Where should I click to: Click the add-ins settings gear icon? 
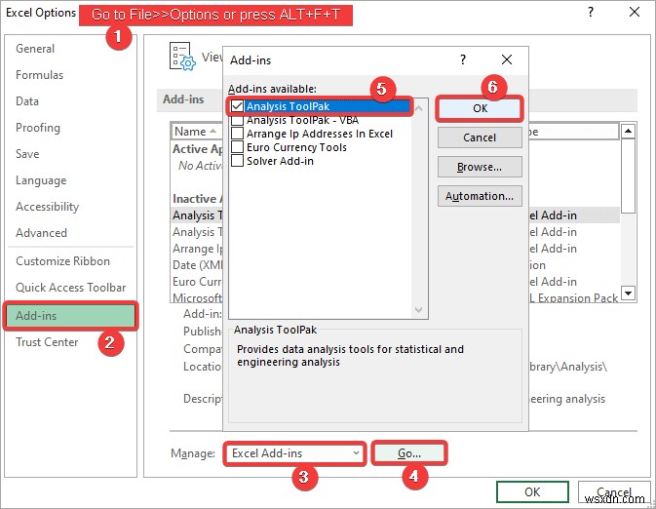click(182, 57)
